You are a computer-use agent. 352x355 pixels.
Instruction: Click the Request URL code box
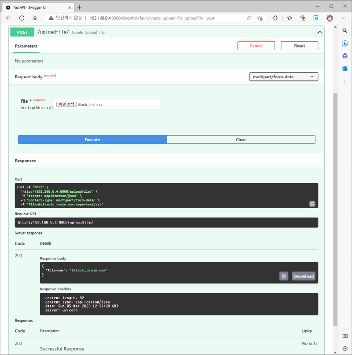click(166, 223)
